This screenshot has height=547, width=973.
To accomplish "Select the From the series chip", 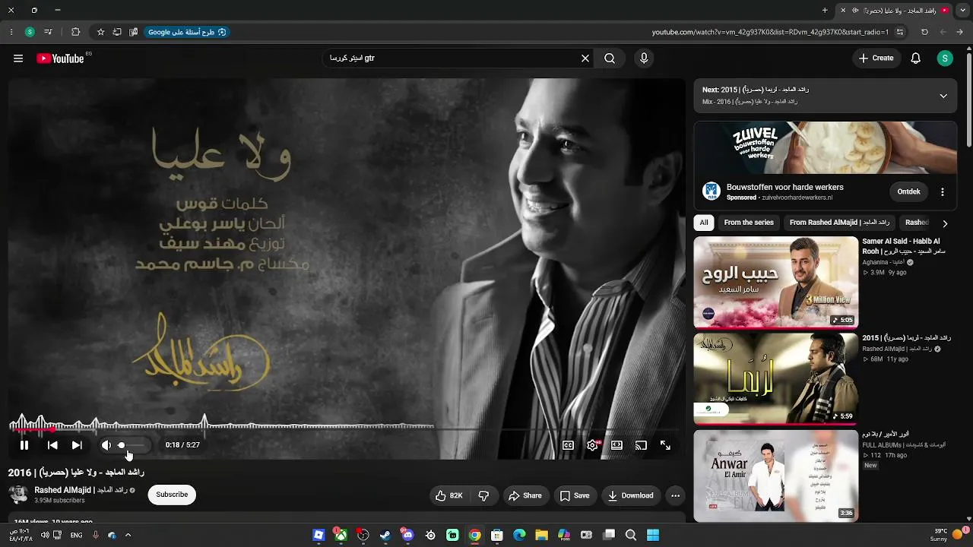I will point(749,223).
